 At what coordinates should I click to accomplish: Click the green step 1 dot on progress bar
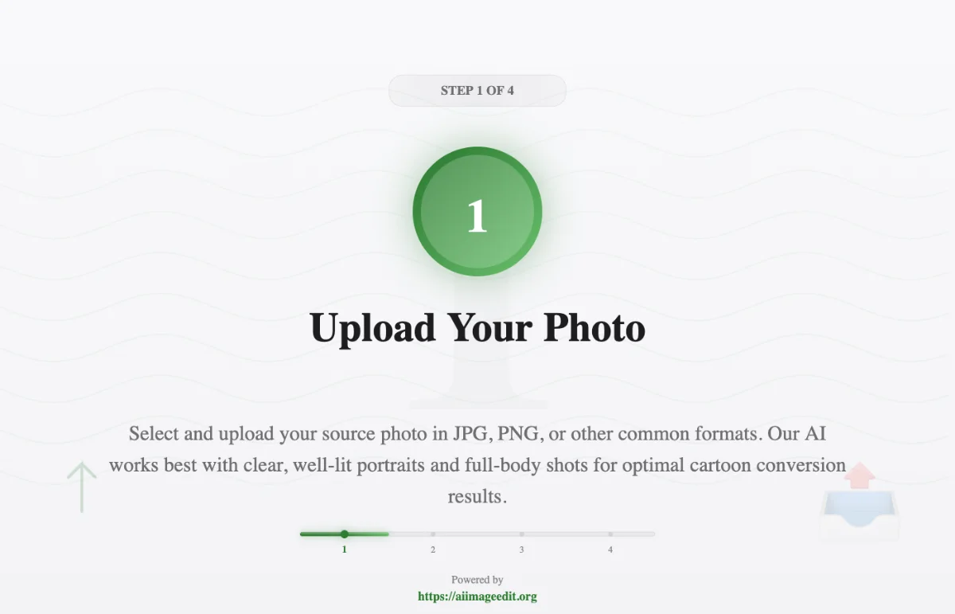click(345, 534)
